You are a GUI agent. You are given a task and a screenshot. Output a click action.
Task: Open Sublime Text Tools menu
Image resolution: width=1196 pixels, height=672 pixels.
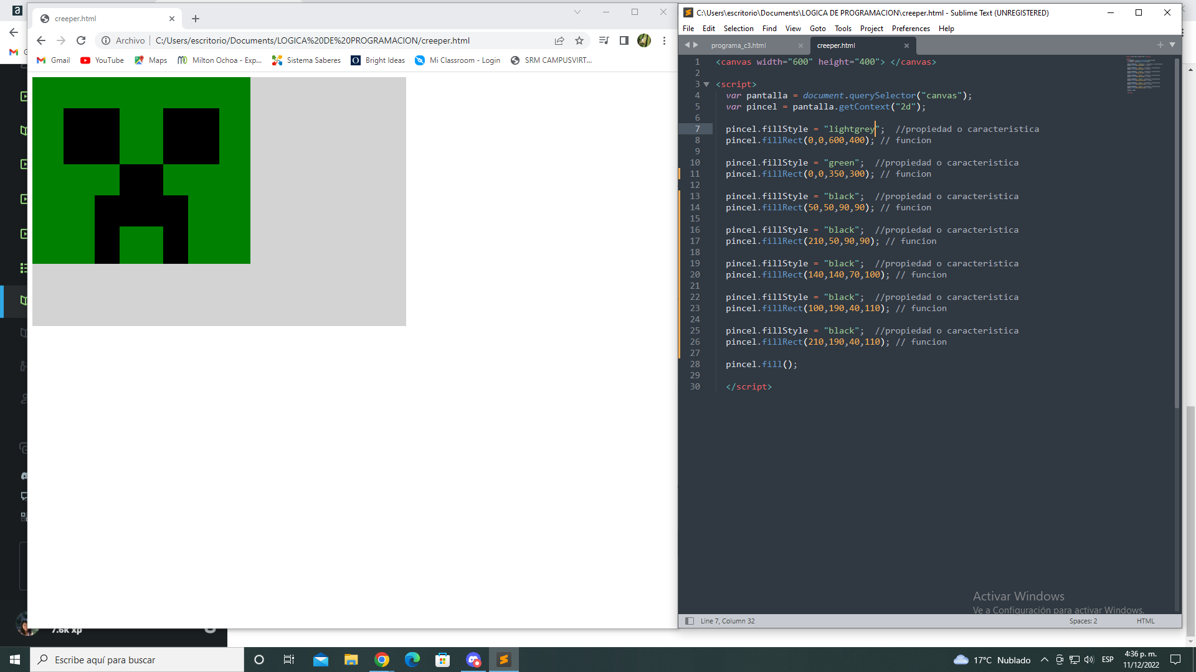point(843,29)
